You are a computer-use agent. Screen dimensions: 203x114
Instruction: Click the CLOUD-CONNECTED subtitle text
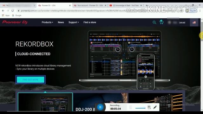click(x=34, y=54)
